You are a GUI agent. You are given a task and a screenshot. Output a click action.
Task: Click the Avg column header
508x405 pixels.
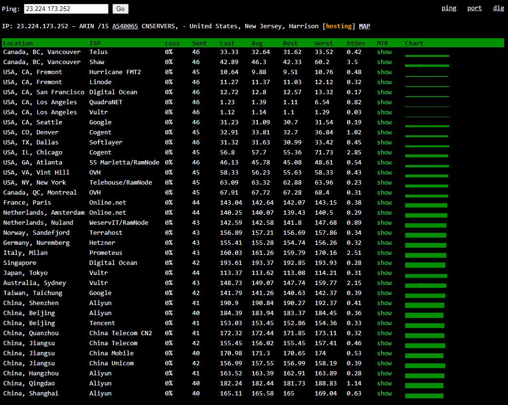point(257,43)
